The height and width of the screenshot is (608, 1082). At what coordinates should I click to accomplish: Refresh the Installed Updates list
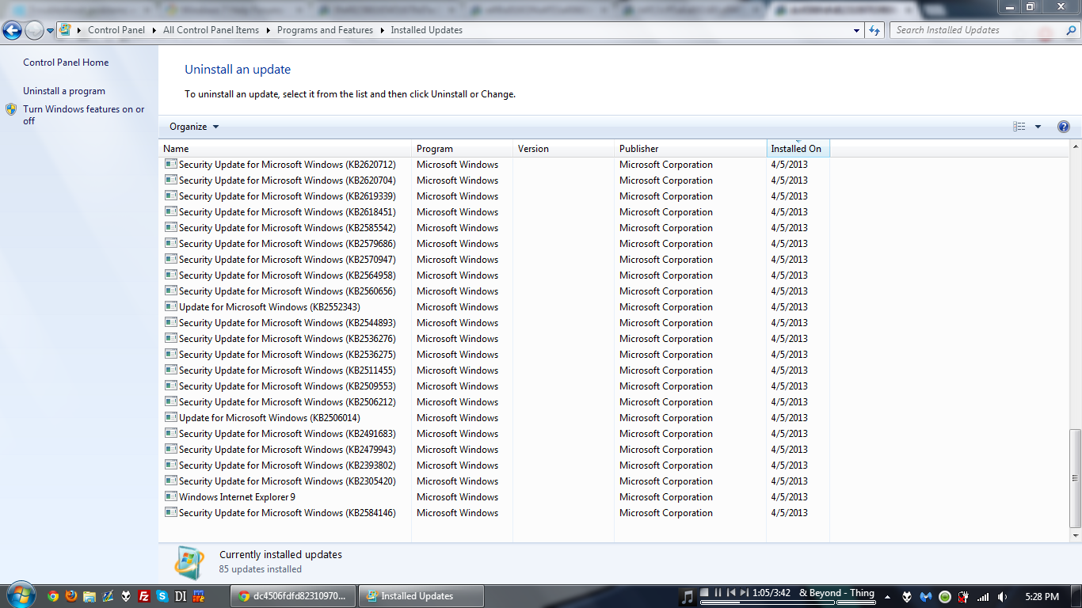click(x=874, y=30)
